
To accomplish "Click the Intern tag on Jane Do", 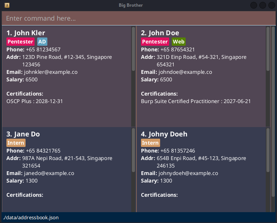I will pos(16,143).
